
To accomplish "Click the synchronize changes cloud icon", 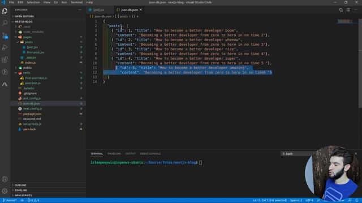I will click(x=22, y=200).
